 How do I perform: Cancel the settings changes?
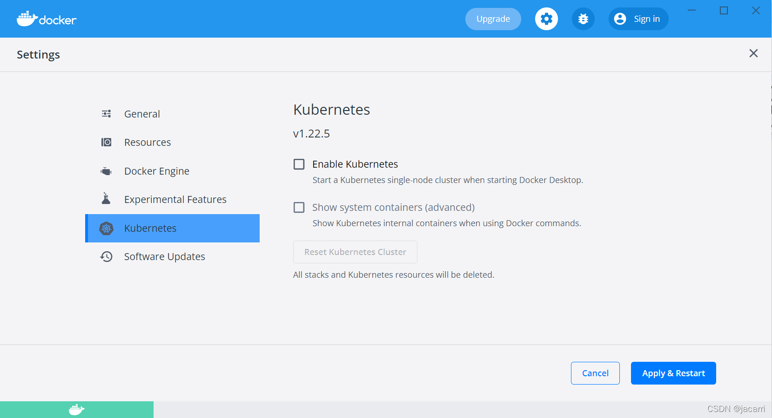[x=595, y=373]
